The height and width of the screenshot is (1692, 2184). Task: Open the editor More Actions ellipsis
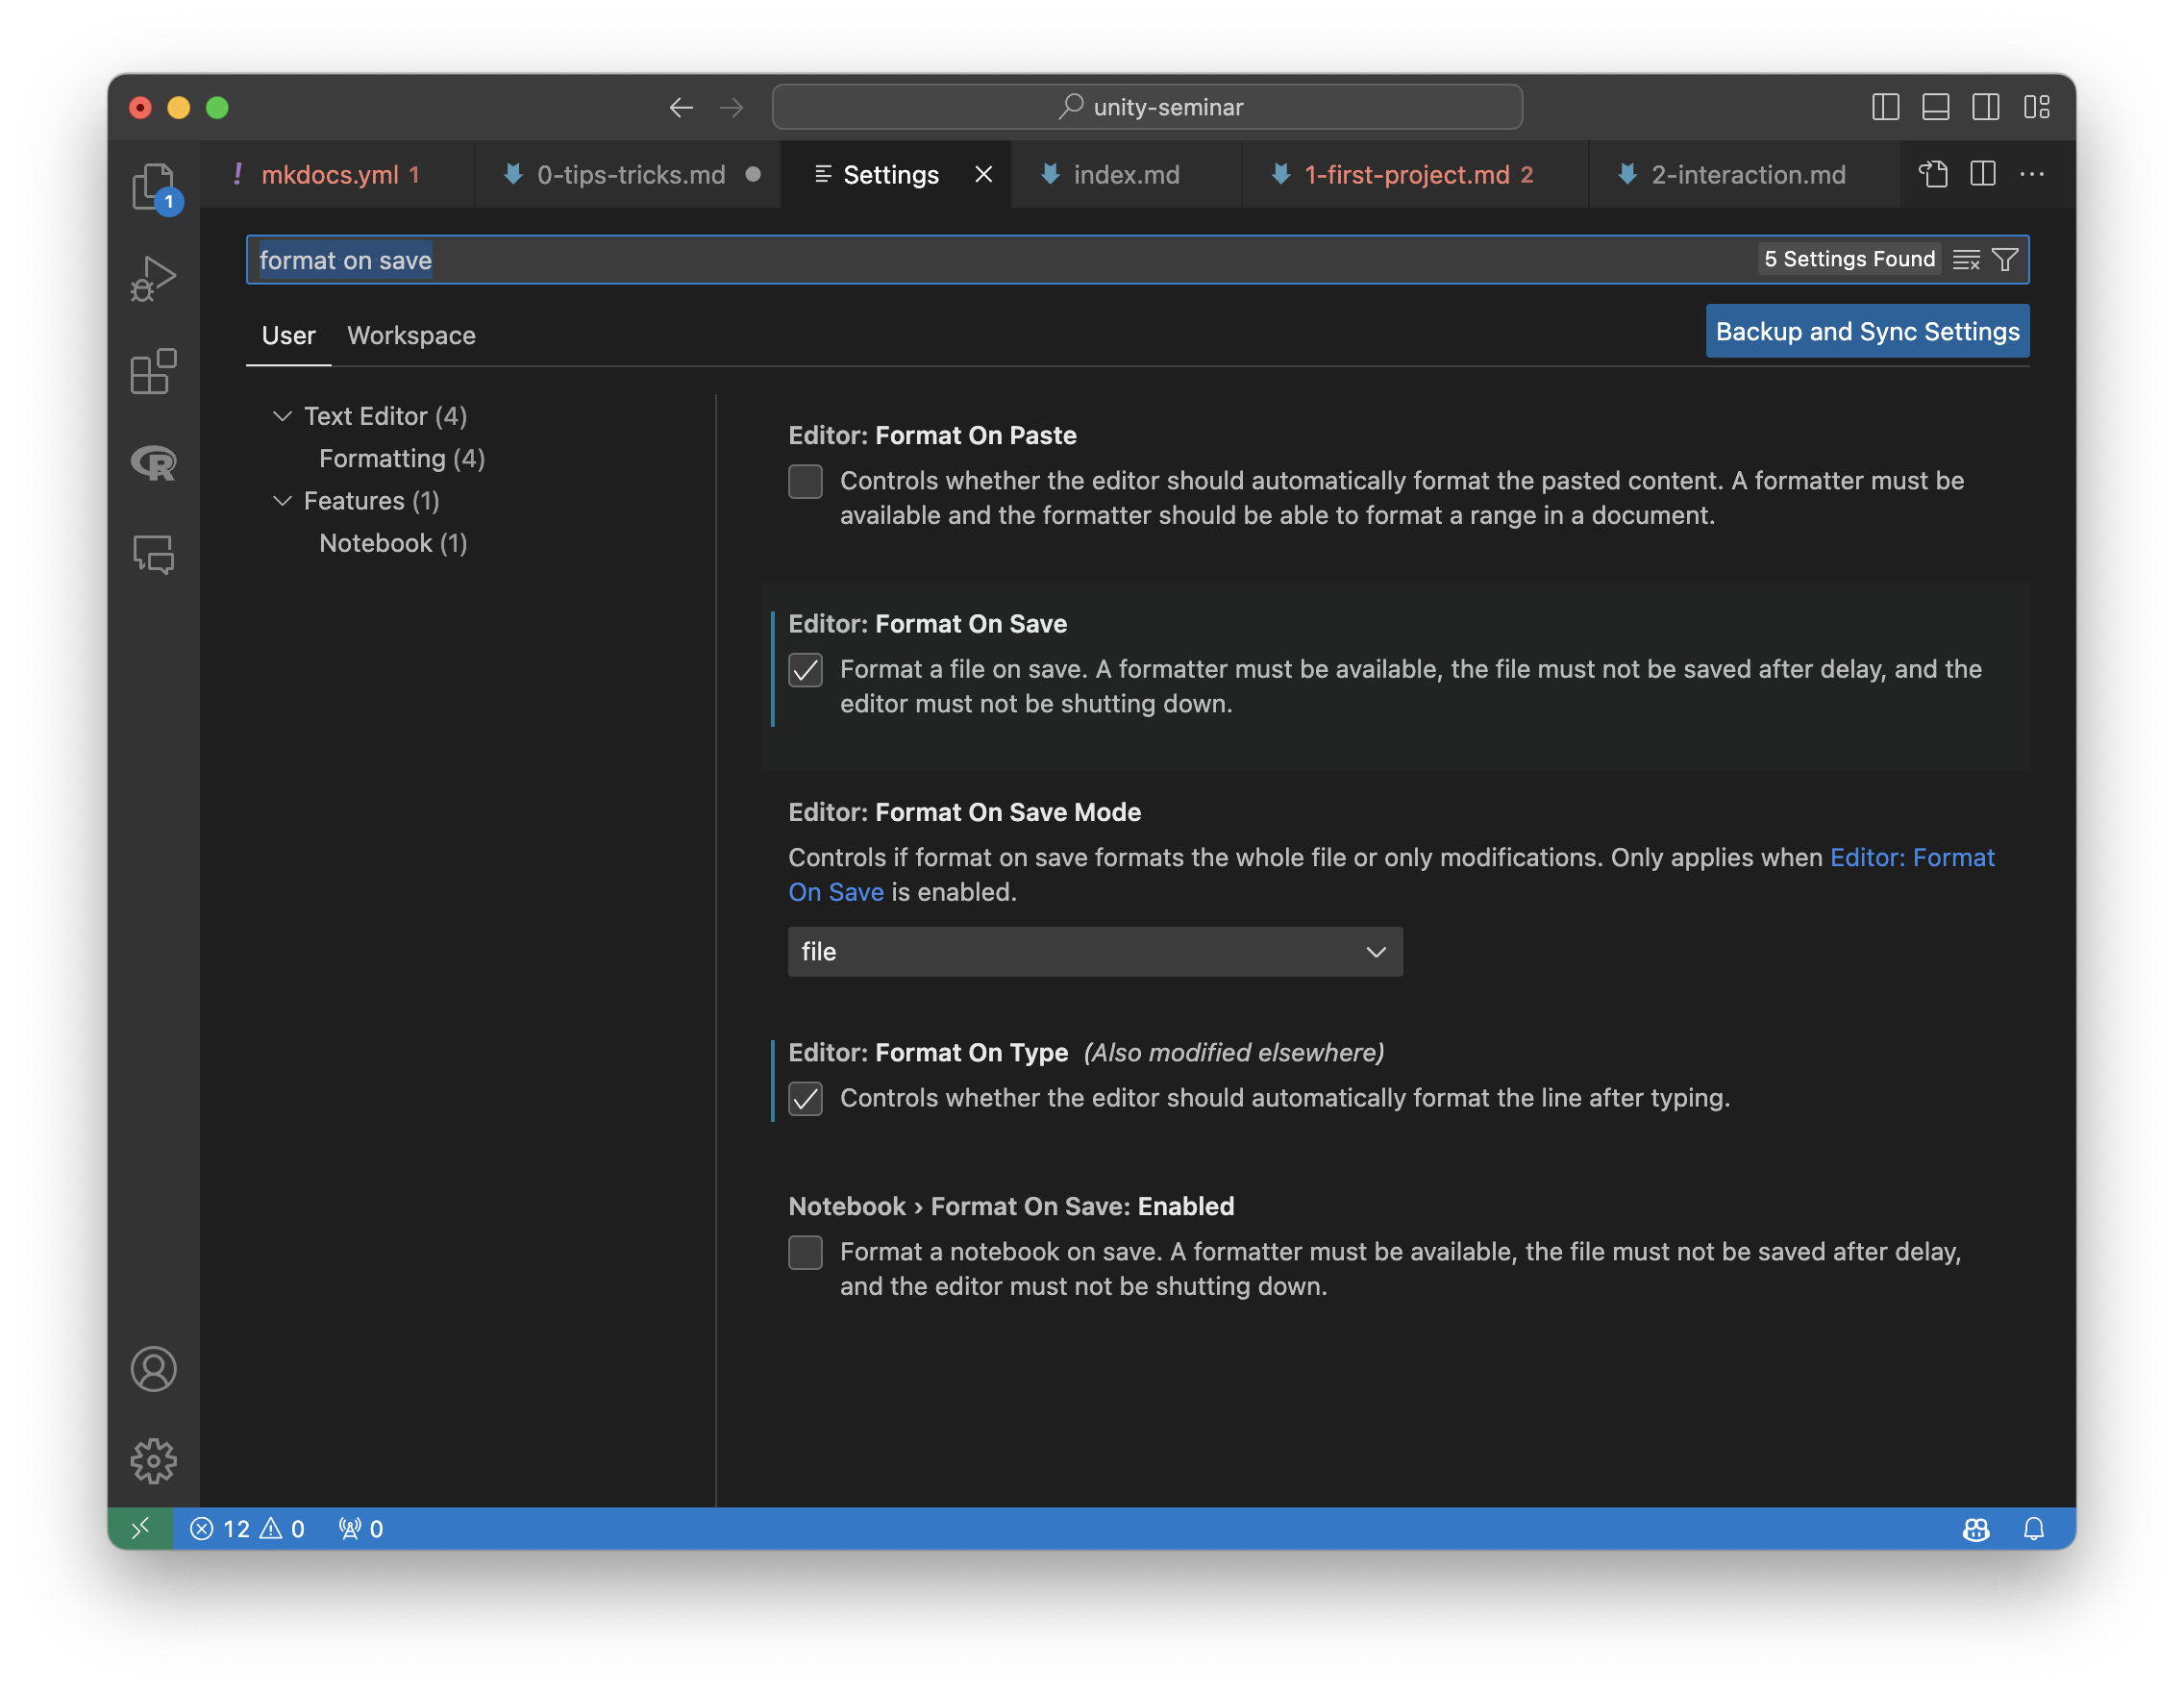2032,174
